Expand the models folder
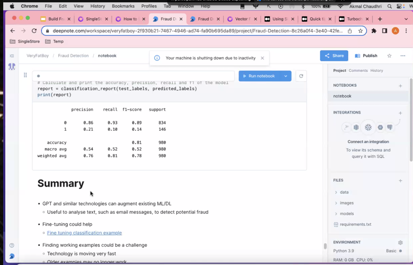The height and width of the screenshot is (265, 413). tap(347, 214)
